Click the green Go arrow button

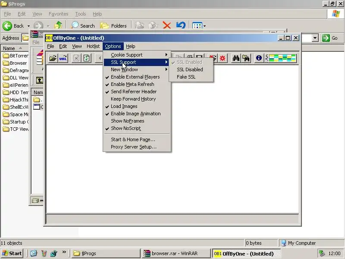[326, 38]
